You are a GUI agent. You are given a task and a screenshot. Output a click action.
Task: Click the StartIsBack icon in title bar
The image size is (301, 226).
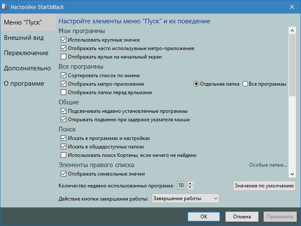5,7
